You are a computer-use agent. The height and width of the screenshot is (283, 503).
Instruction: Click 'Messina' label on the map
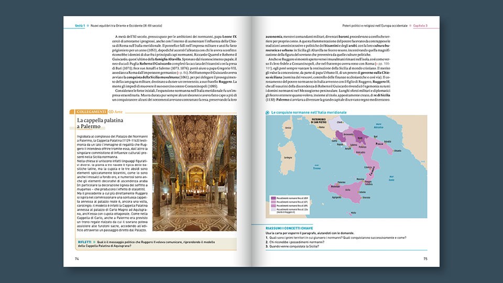(x=360, y=179)
